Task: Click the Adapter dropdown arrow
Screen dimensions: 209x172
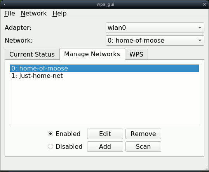Action: [x=200, y=28]
